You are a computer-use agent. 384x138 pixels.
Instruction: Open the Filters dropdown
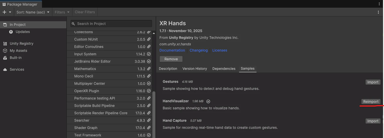coord(62,12)
